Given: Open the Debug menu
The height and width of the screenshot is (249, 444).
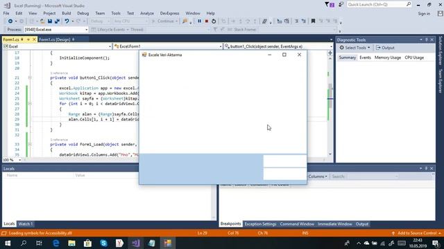Looking at the screenshot, I should pos(83,13).
